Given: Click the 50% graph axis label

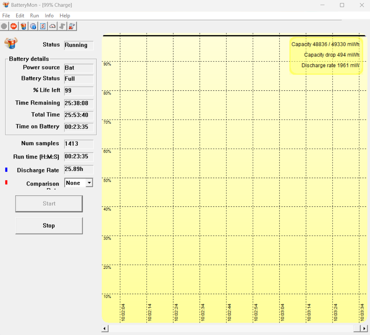Looking at the screenshot, I should click(x=107, y=180).
